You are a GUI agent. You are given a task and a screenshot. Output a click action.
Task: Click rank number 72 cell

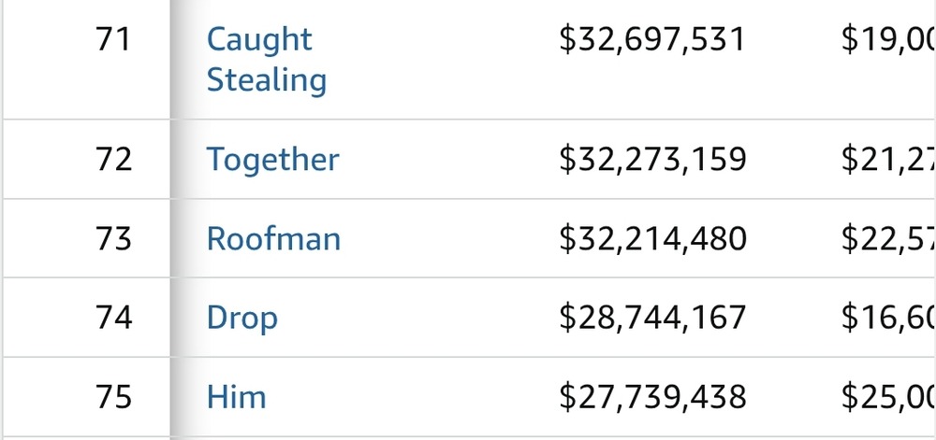(x=113, y=160)
